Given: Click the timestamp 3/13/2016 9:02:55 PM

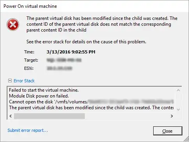Looking at the screenshot, I should click(x=71, y=52).
